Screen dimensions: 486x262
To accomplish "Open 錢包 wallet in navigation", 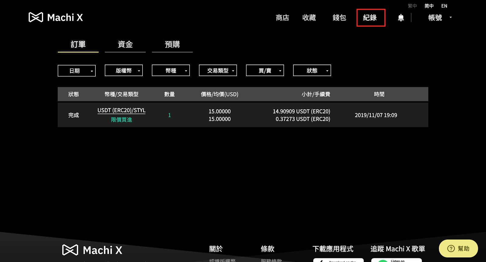I will (339, 18).
